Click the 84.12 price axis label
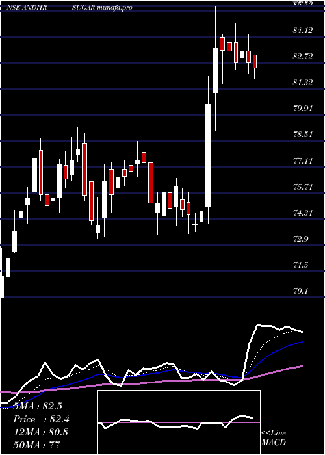Image resolution: width=325 pixels, height=455 pixels. 303,30
